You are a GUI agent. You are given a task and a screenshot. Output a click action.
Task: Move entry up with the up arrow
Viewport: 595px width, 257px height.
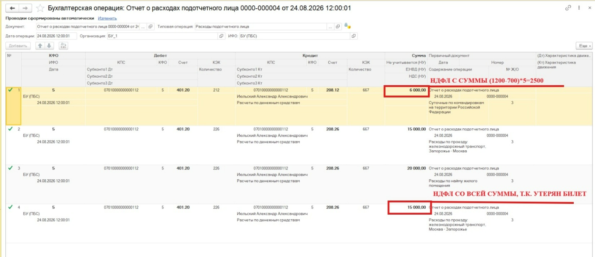point(40,46)
